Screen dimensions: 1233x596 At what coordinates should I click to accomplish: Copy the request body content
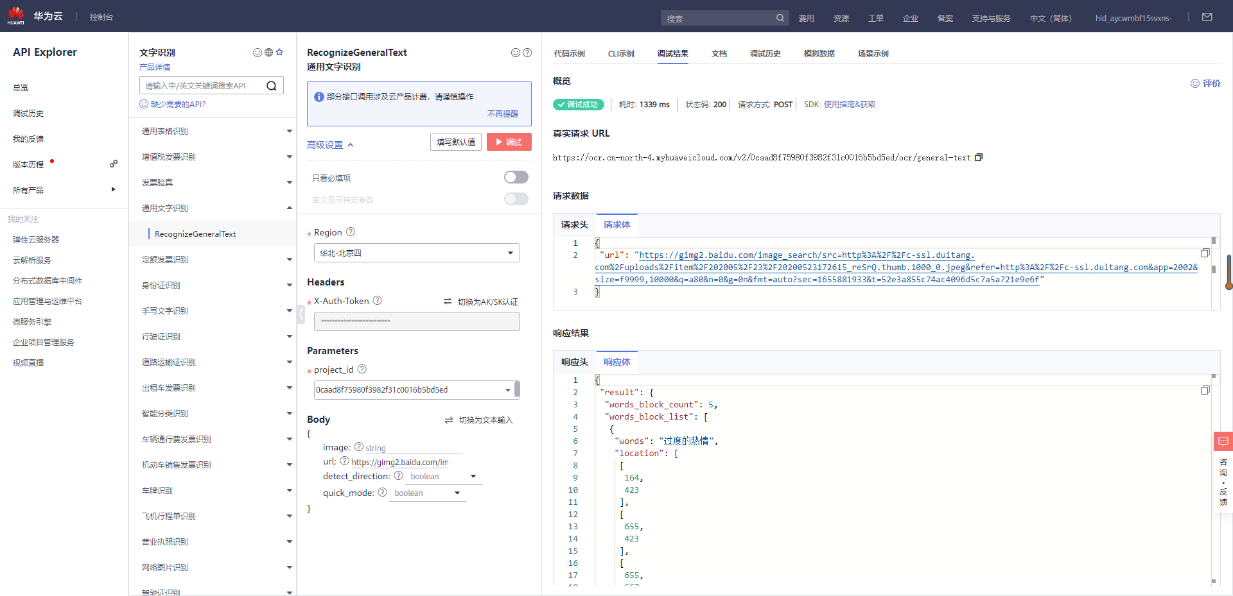coord(1205,253)
